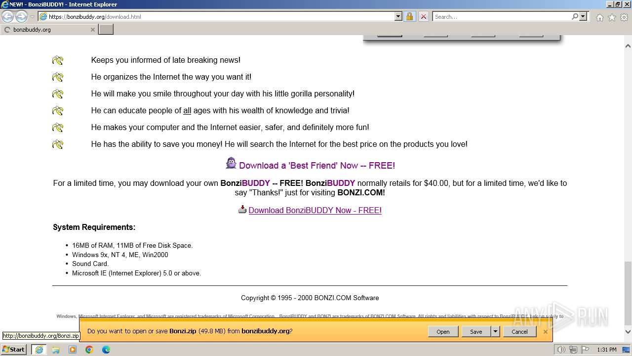The height and width of the screenshot is (356, 632).
Task: Open Favorites star icon
Action: [612, 17]
